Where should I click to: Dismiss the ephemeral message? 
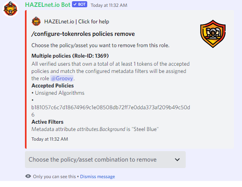(x=97, y=177)
